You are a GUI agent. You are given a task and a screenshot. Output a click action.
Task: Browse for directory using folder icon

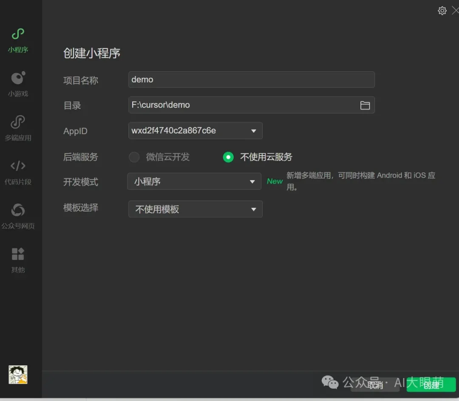click(365, 105)
